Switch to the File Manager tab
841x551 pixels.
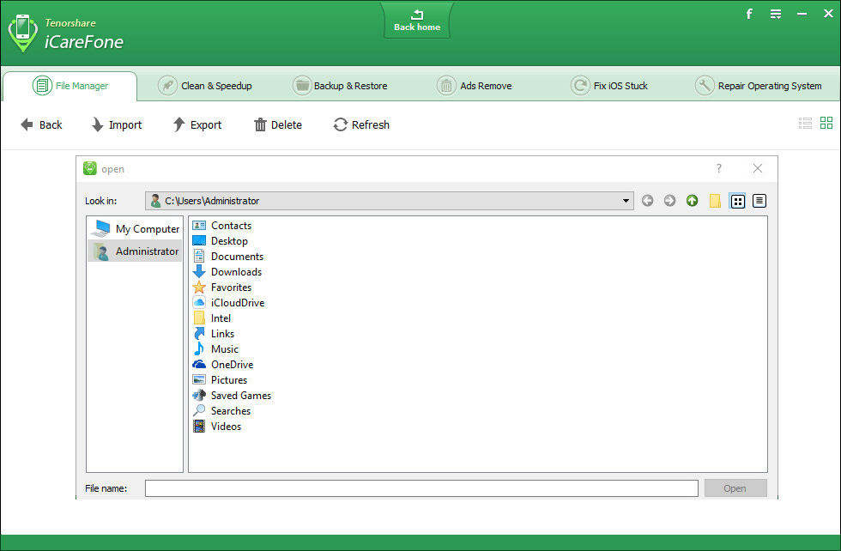point(70,86)
